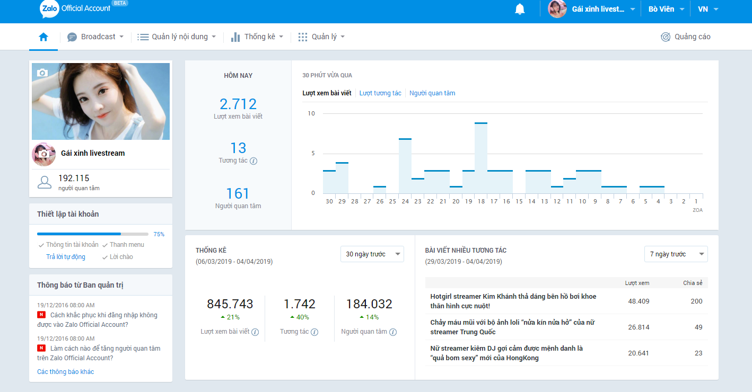This screenshot has height=392, width=752.
Task: Click the Quảng cáo target icon
Action: [x=666, y=37]
